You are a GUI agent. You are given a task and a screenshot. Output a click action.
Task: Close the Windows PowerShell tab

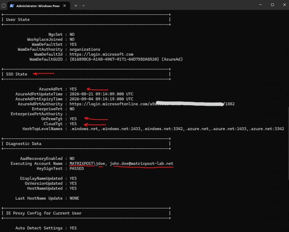pos(65,6)
